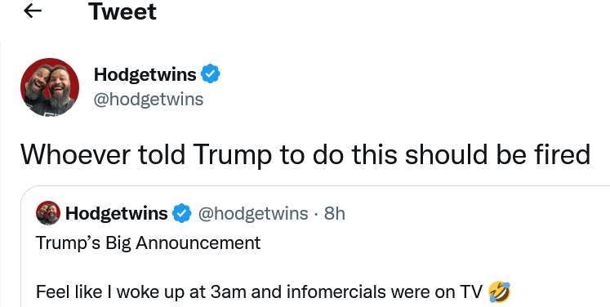Select the "Whoever told Trump" tweet text
Image resolution: width=610 pixels, height=307 pixels.
(x=305, y=154)
